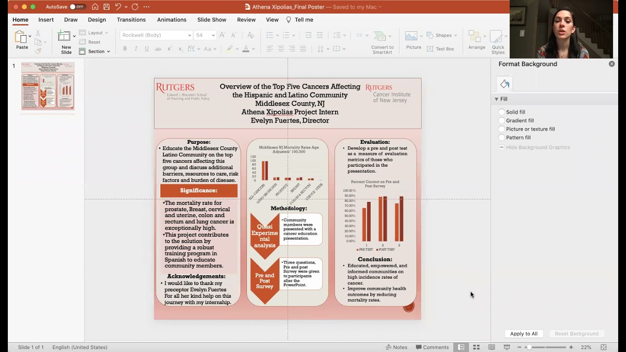This screenshot has height=352, width=626.
Task: Click Clear Formatting icon
Action: (x=250, y=35)
